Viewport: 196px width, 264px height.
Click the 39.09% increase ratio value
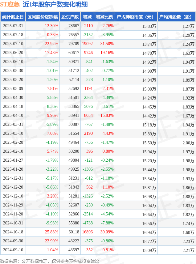click(x=107, y=232)
